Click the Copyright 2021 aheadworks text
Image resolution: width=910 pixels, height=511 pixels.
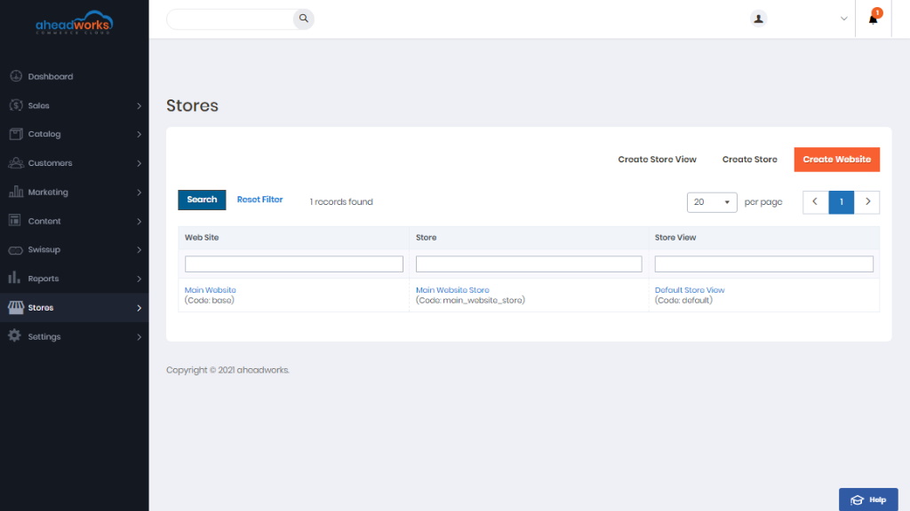pyautogui.click(x=227, y=370)
